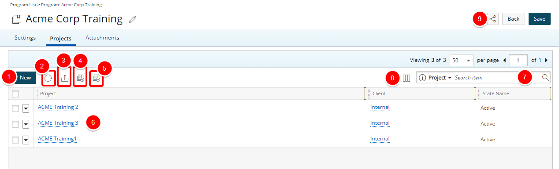This screenshot has width=559, height=169.
Task: Open the ACME Training 3 project link
Action: (x=58, y=123)
